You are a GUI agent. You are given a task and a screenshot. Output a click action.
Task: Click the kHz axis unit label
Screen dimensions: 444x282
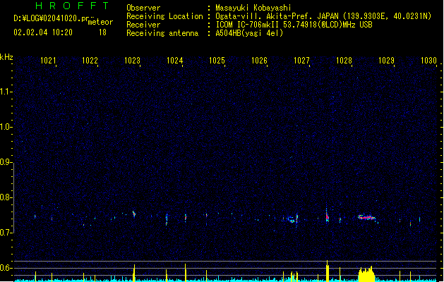click(x=6, y=57)
